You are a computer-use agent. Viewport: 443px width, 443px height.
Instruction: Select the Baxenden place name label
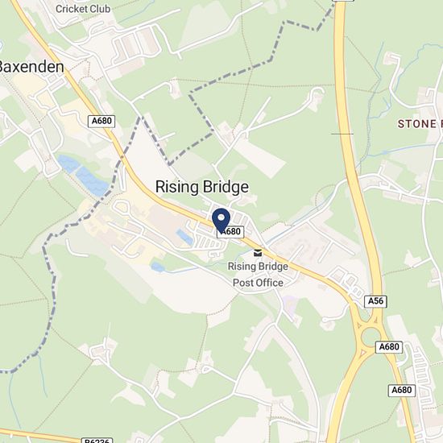[x=31, y=67]
